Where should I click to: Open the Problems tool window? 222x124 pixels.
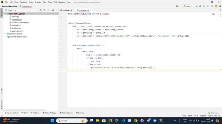(x=35, y=113)
